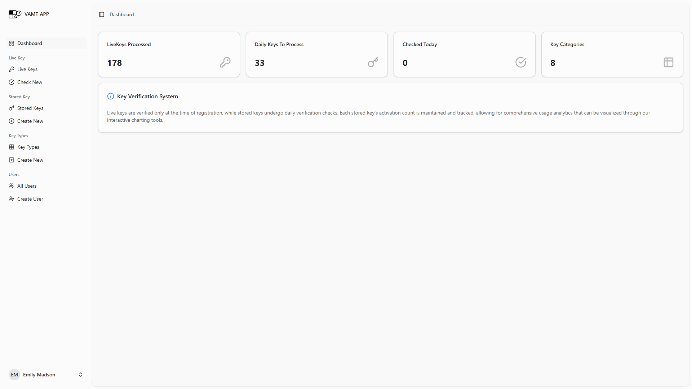The width and height of the screenshot is (692, 389).
Task: Click the checkmark icon in Checked Today card
Action: (521, 62)
